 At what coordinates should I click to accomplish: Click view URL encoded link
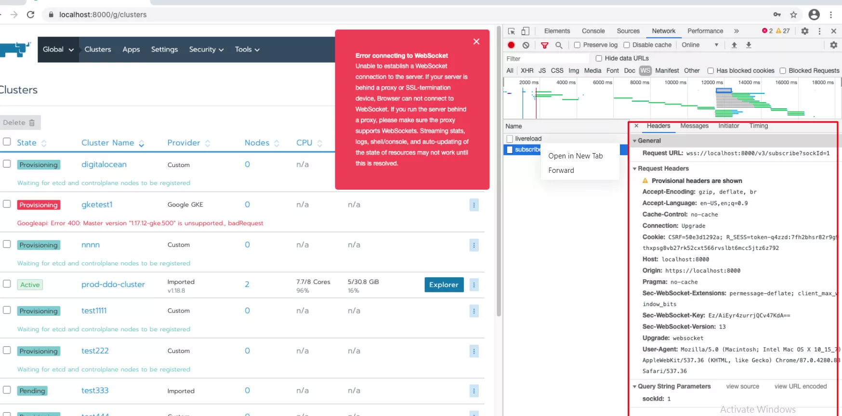coord(800,386)
